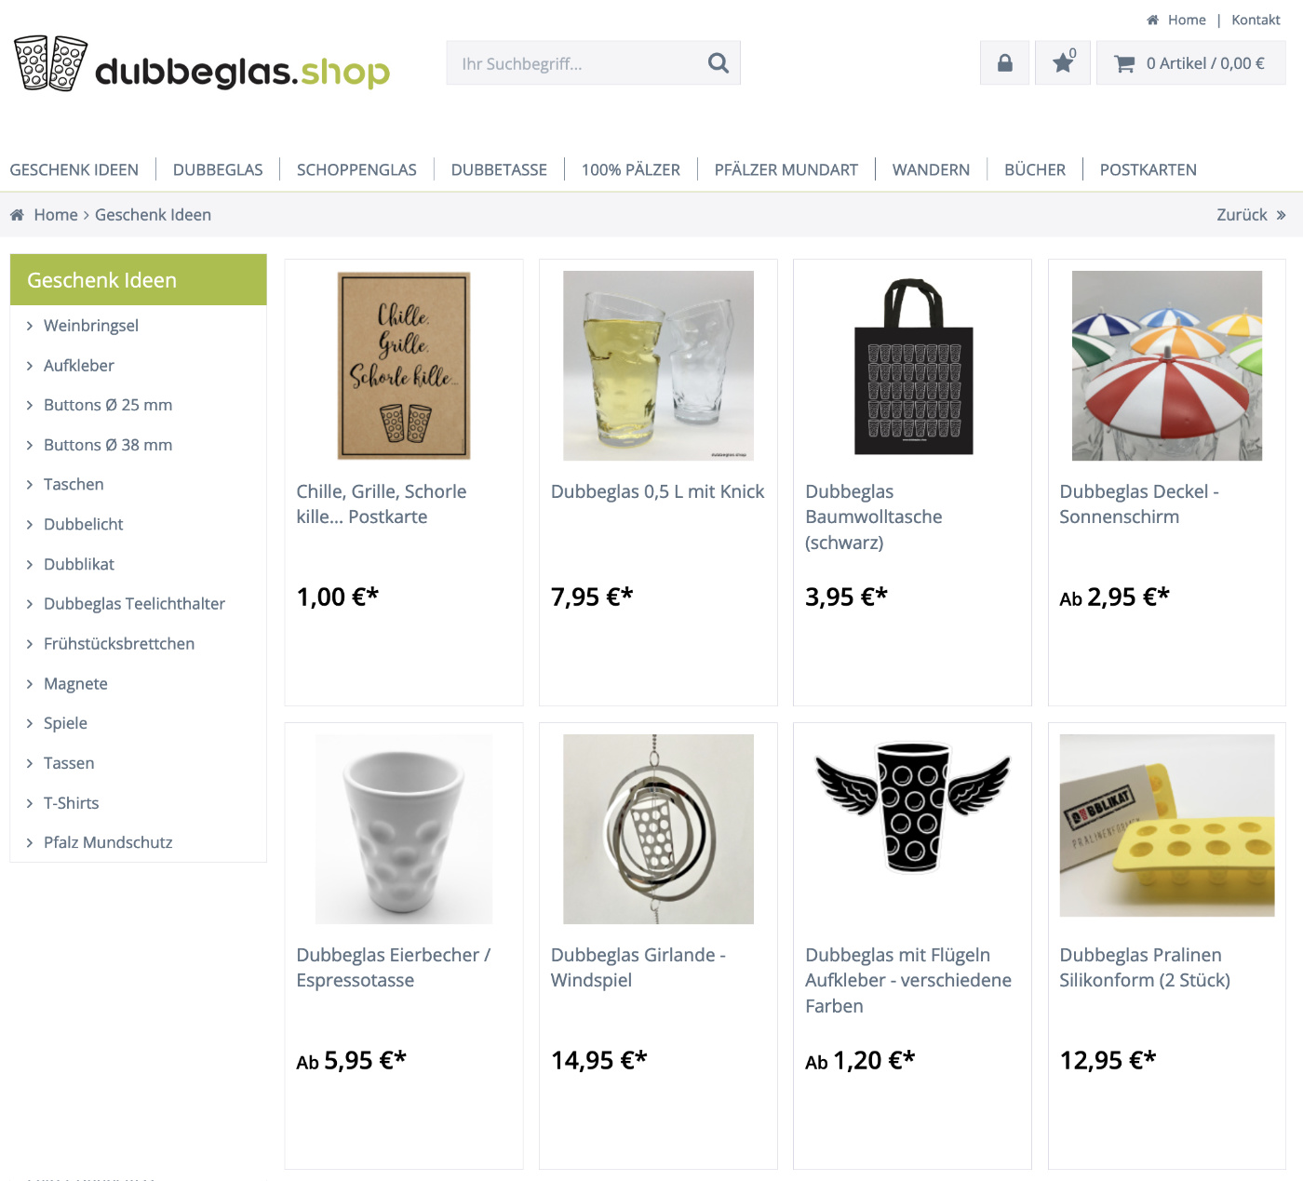Click the Ihr Suchbegriff search field
Viewport: 1303px width, 1181px height.
tap(577, 63)
